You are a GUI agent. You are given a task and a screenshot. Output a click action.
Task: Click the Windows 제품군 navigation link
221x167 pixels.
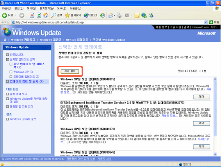click(x=51, y=40)
